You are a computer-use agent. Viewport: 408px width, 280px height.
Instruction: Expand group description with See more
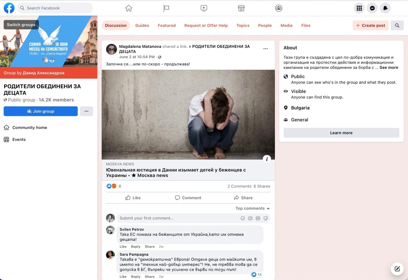click(x=389, y=67)
